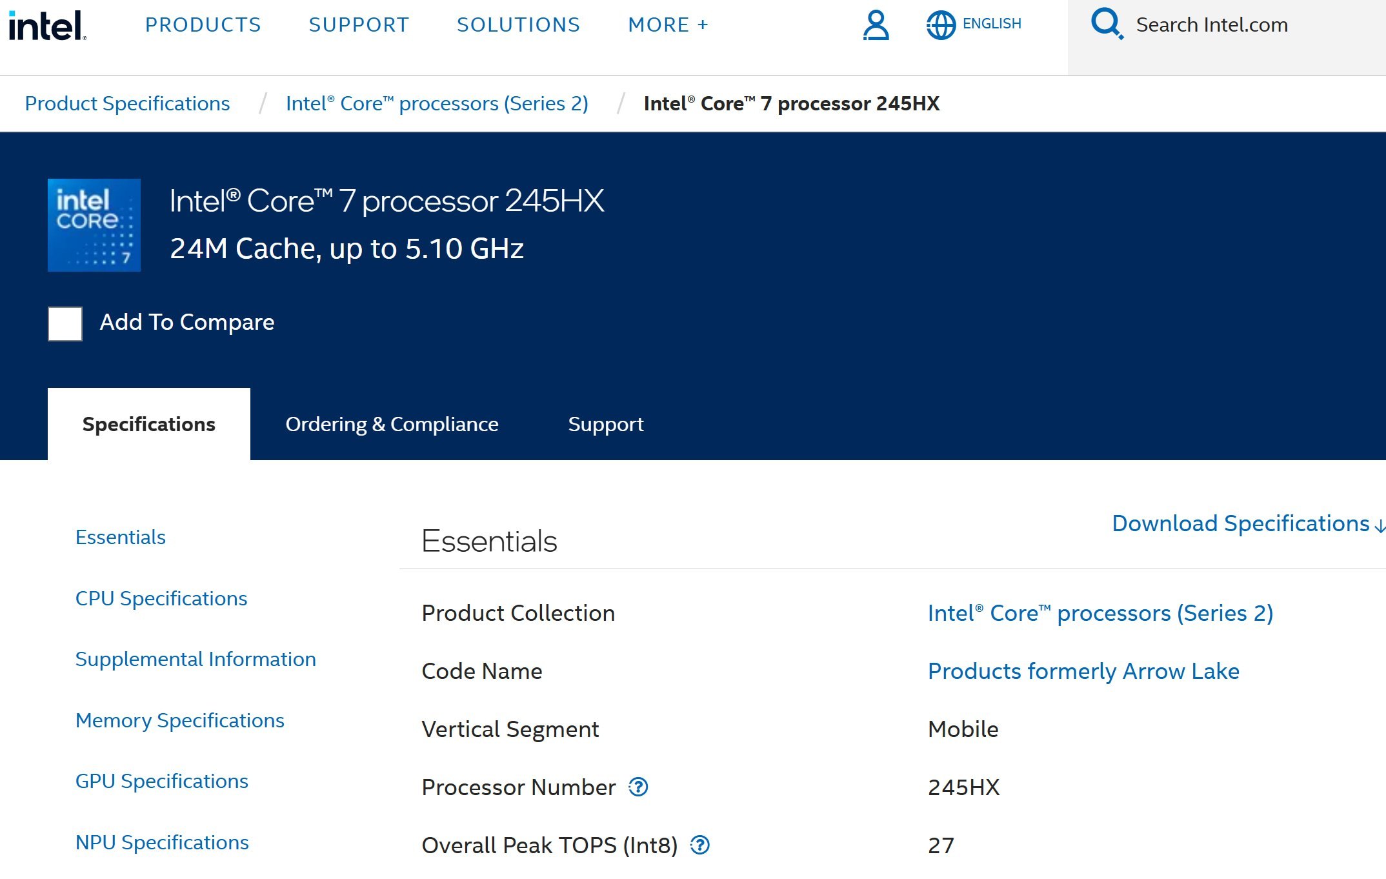Switch to Ordering & Compliance tab
This screenshot has width=1386, height=879.
point(392,424)
